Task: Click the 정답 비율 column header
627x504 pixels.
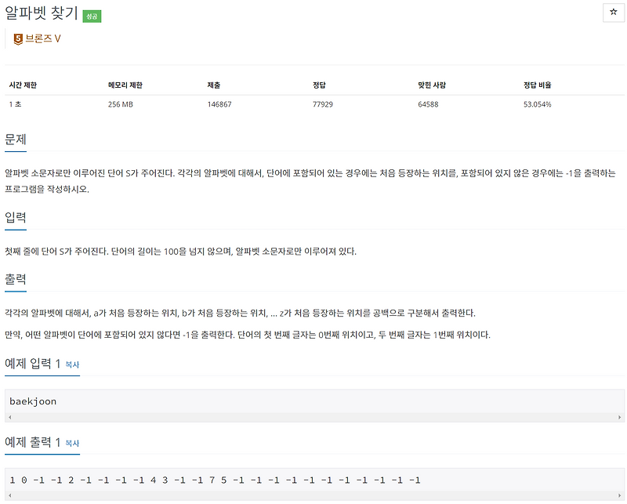Action: click(538, 85)
